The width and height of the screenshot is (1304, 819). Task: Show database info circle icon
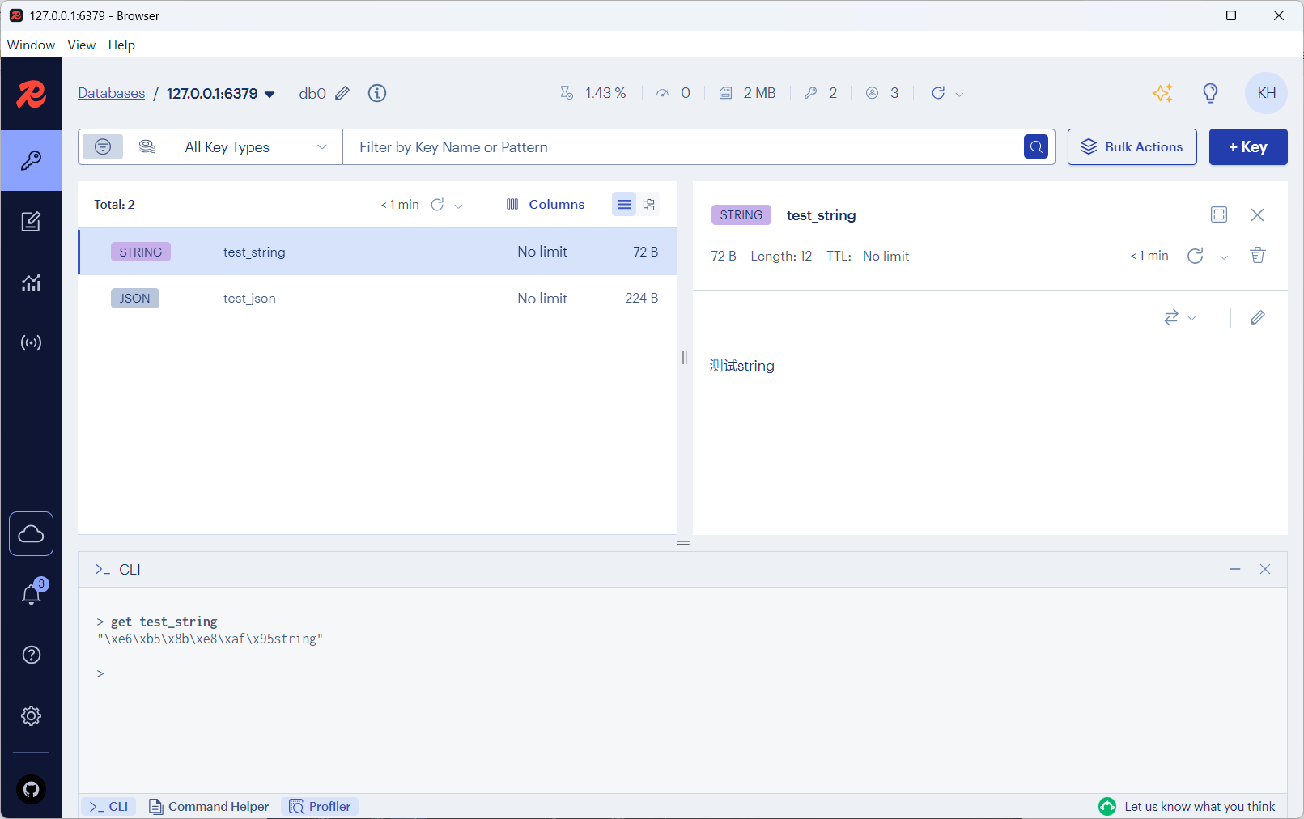coord(377,93)
